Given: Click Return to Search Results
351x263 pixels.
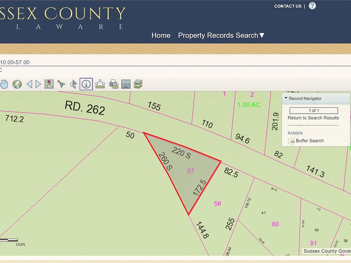Looking at the screenshot, I should point(313,118).
